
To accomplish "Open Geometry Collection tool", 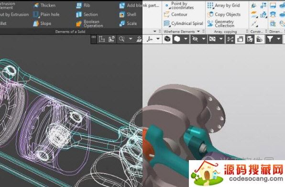I will tap(221, 23).
